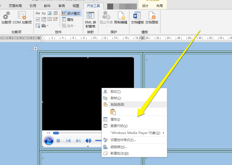Open 文档模板 document template

click(x=137, y=18)
